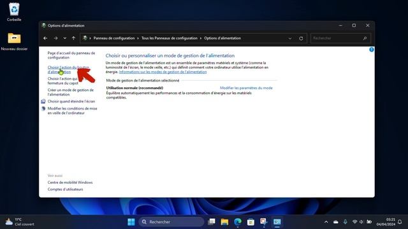Open the recent locations chevron
This screenshot has width=408, height=229.
pyautogui.click(x=65, y=38)
